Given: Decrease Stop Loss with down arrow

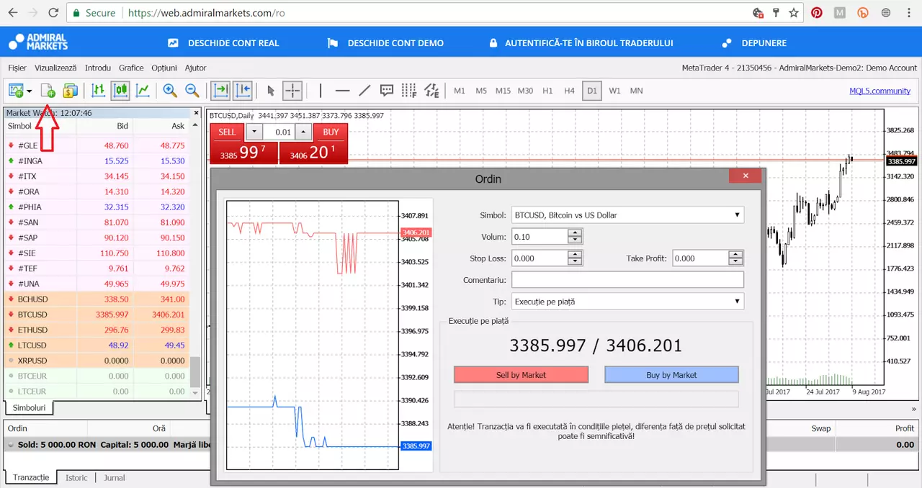Looking at the screenshot, I should (x=575, y=262).
